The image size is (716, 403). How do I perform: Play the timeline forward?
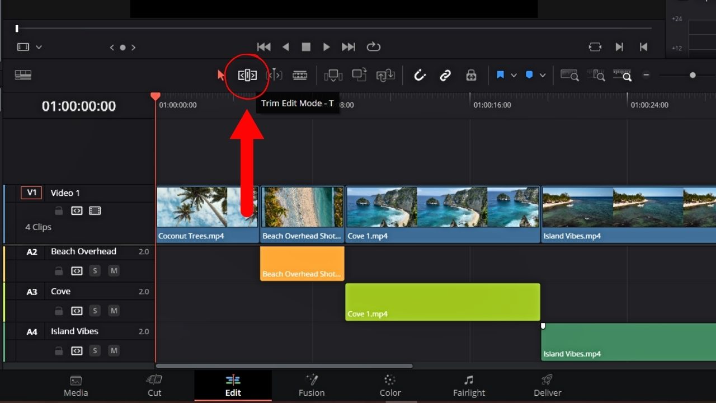click(x=327, y=47)
